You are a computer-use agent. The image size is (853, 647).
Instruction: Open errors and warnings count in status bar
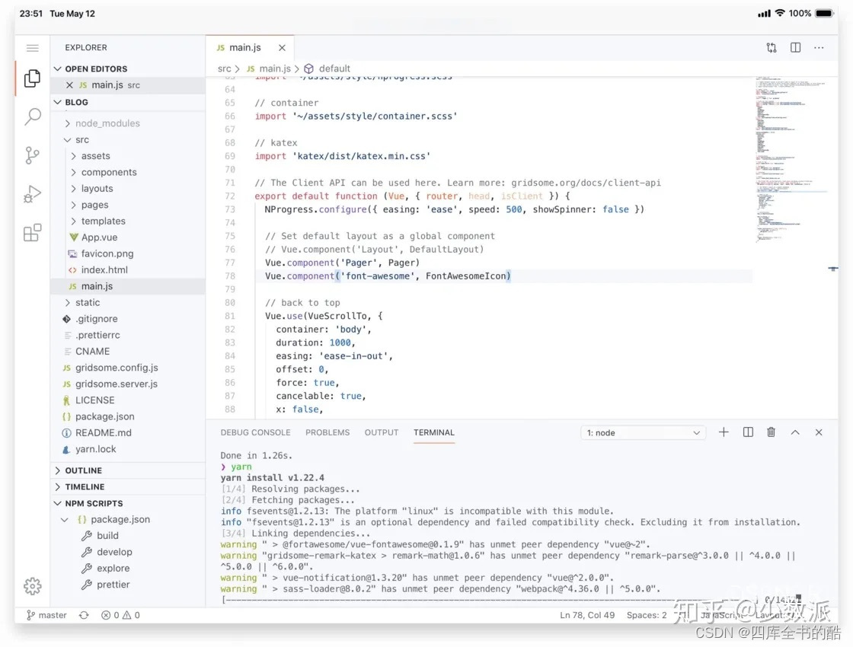(x=120, y=615)
